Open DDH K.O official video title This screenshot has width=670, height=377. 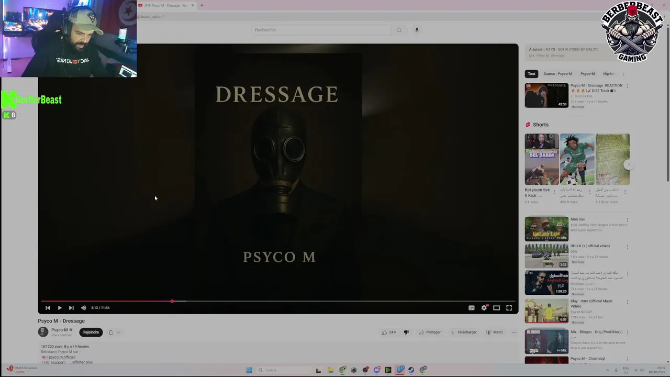[590, 246]
